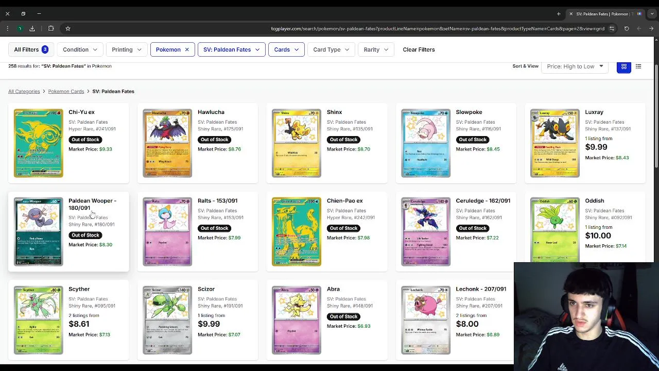Expand the SV: Paldean Fates set dropdown
This screenshot has width=659, height=371.
[231, 49]
